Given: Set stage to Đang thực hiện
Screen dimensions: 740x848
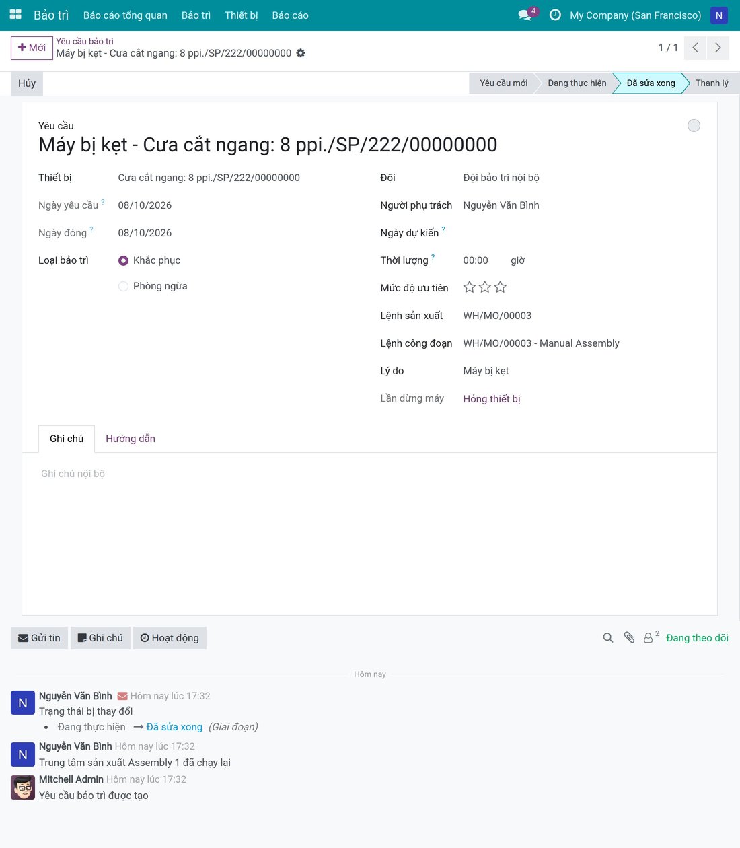Looking at the screenshot, I should click(x=577, y=83).
